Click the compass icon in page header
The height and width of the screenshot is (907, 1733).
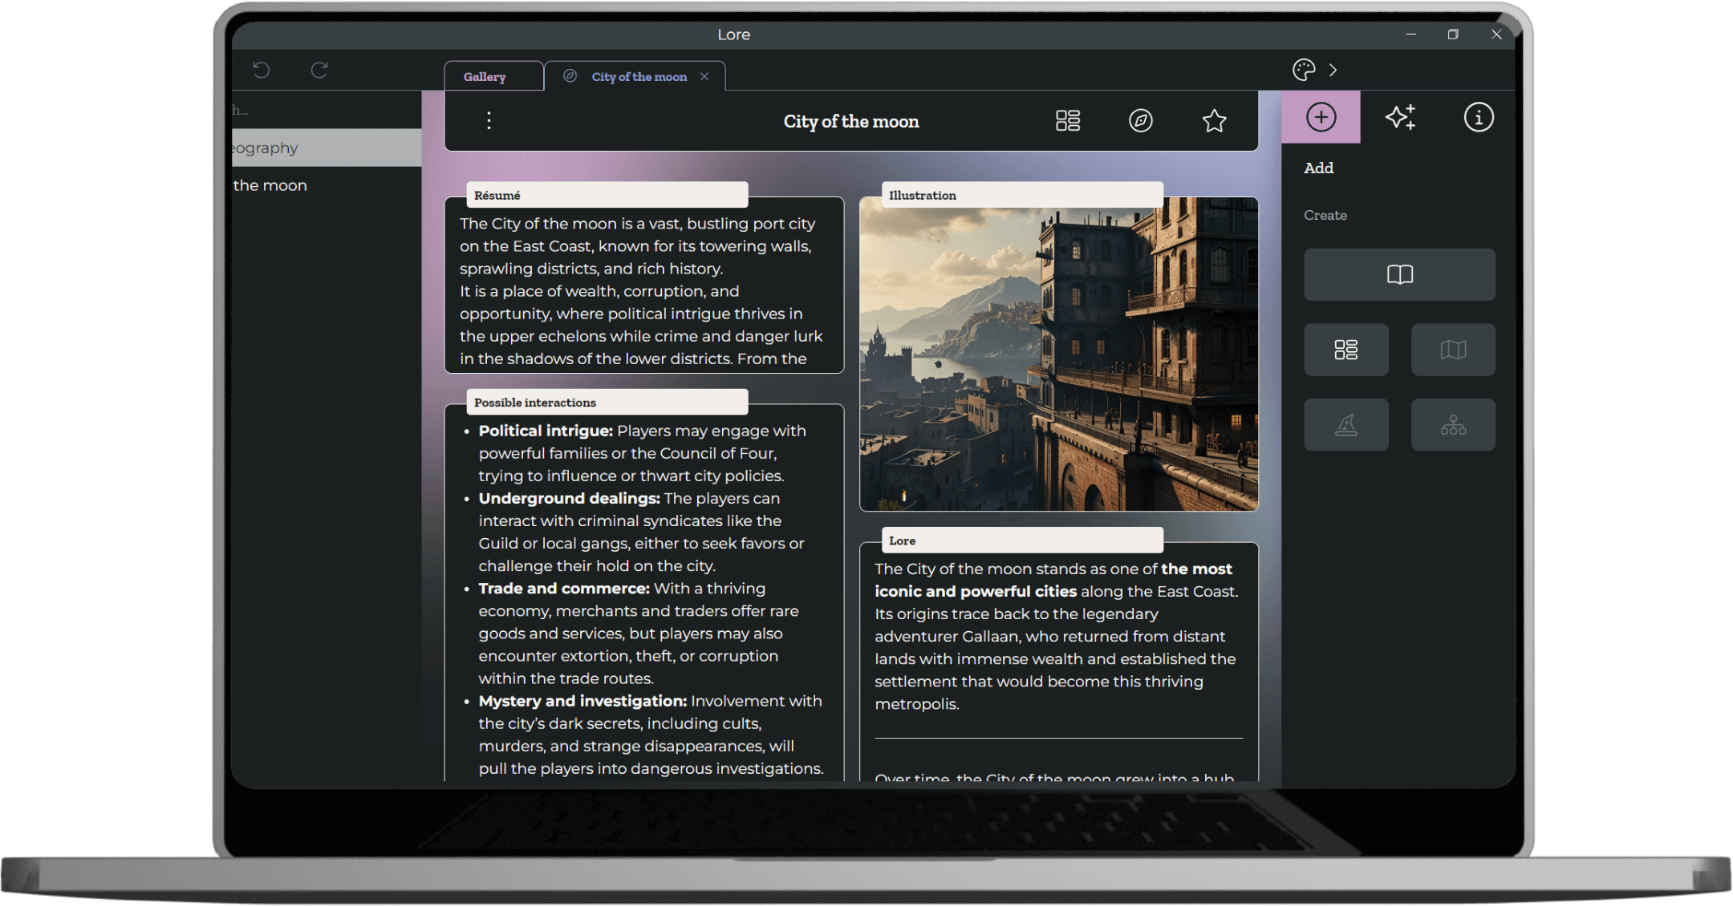[x=1141, y=120]
